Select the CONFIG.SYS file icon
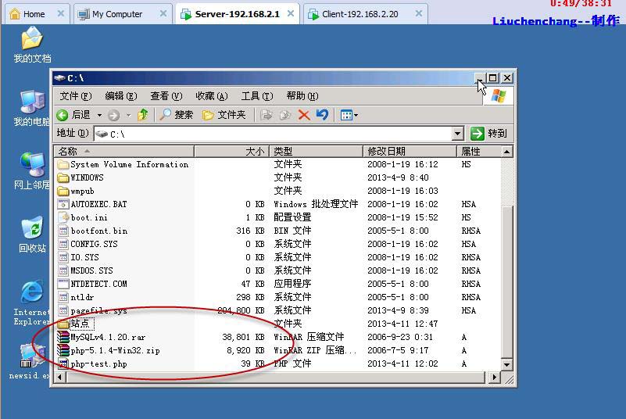Image resolution: width=626 pixels, height=419 pixels. (x=63, y=244)
